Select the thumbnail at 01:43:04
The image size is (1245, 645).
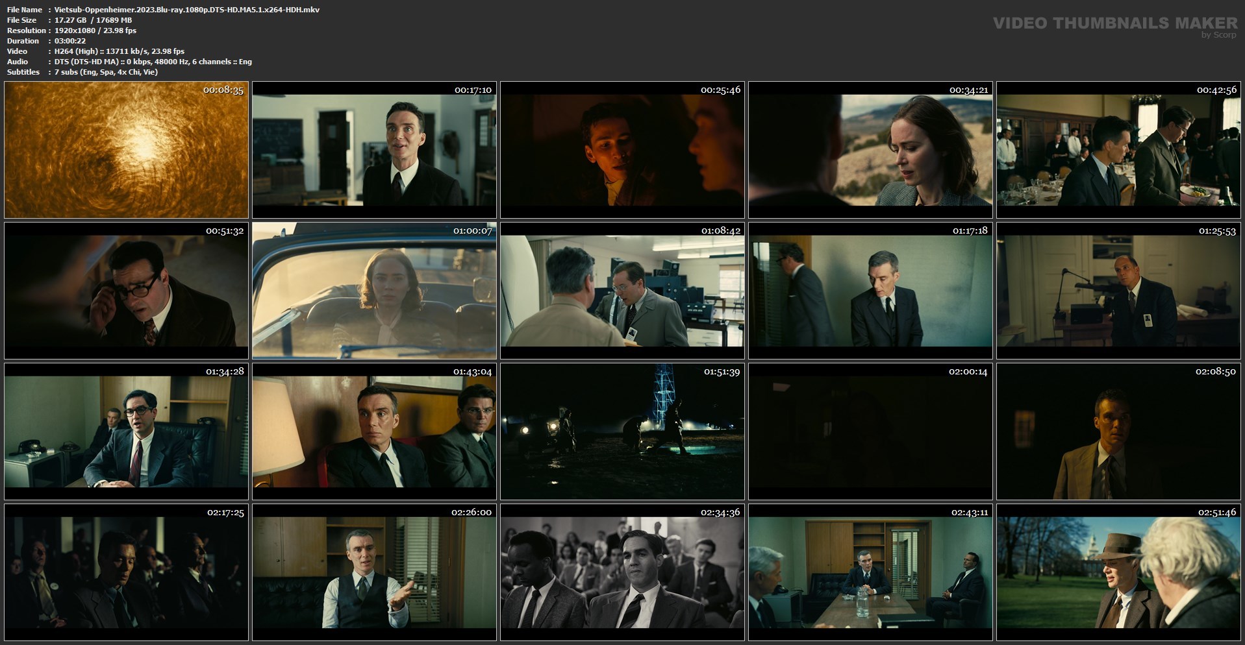click(x=374, y=432)
